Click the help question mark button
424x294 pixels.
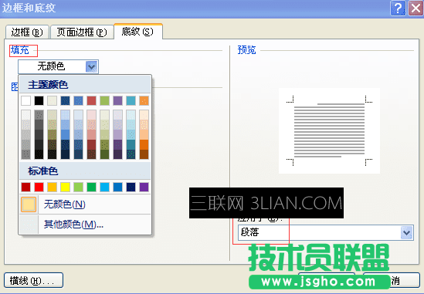(x=398, y=8)
